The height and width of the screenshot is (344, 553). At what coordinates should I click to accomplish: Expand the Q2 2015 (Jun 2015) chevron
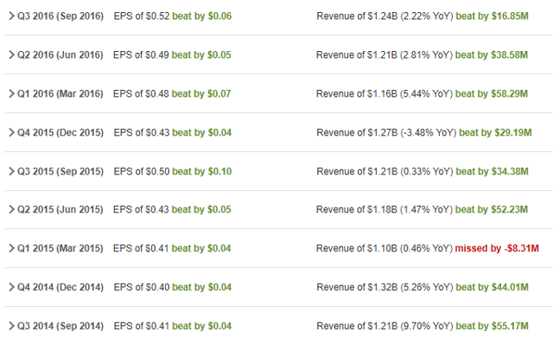pos(11,209)
